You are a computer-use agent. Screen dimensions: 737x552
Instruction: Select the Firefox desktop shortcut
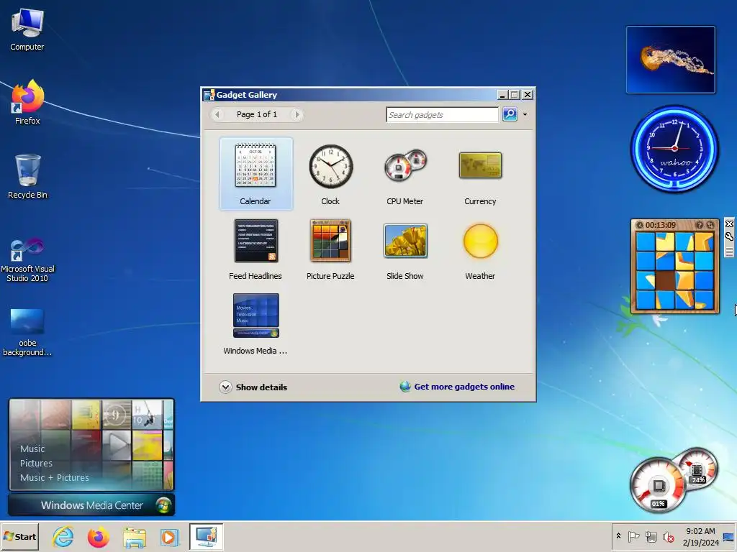[27, 102]
